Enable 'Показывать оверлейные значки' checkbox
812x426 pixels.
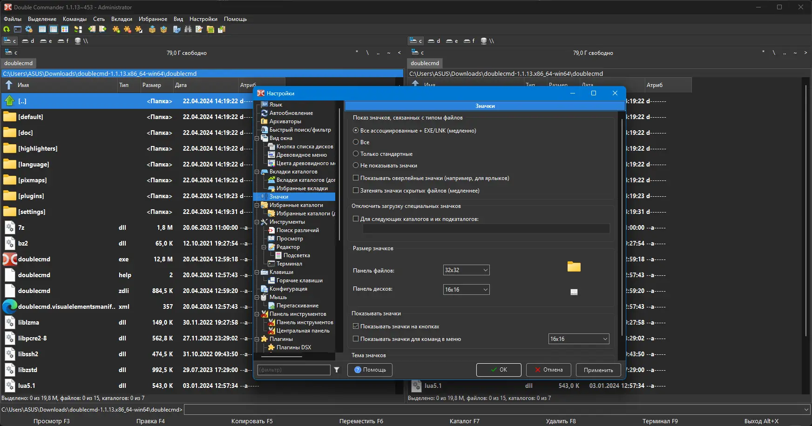[356, 178]
